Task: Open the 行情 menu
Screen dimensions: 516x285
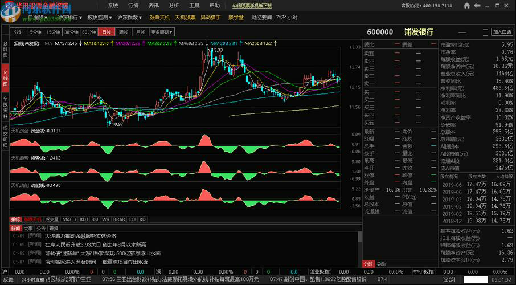Action: click(x=133, y=6)
